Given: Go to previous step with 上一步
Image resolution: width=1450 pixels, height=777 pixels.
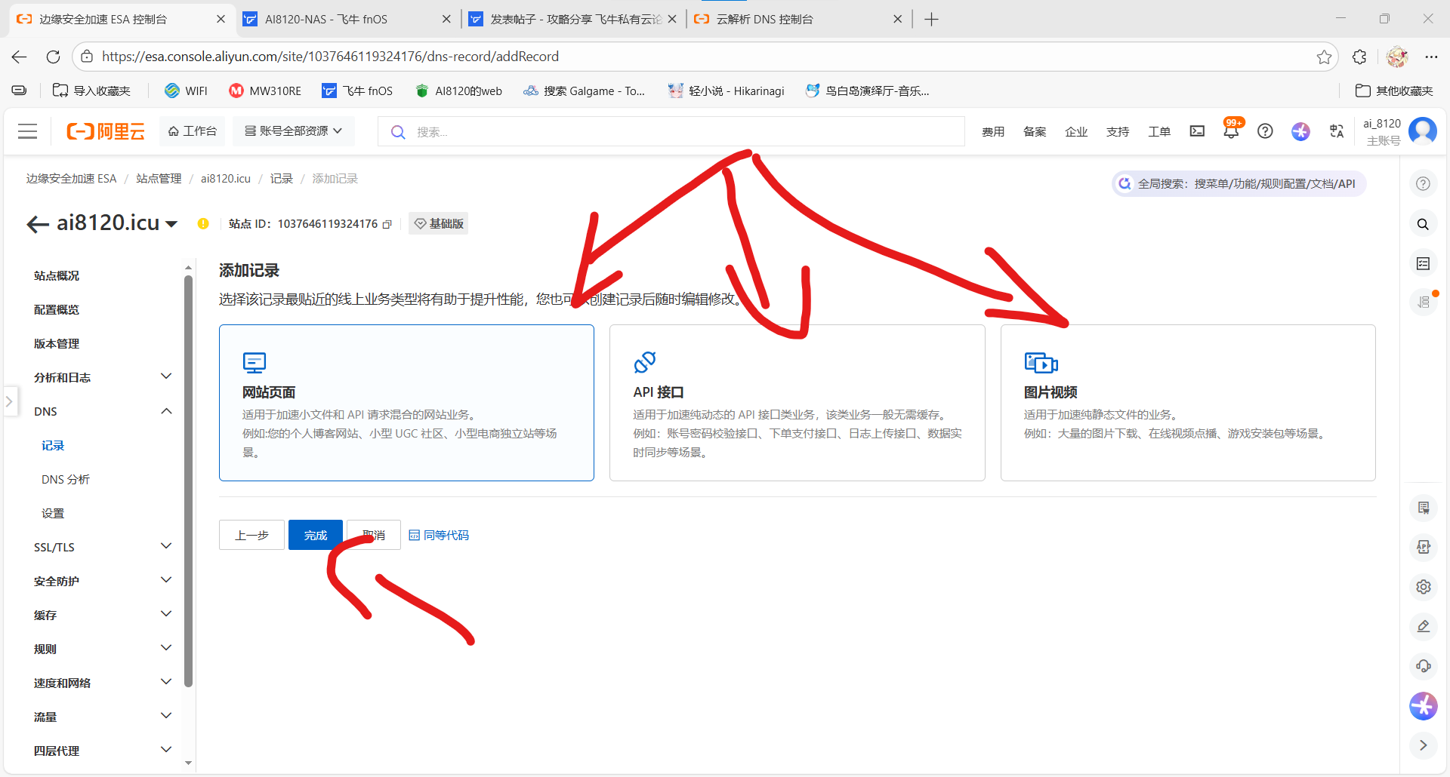Looking at the screenshot, I should [251, 535].
